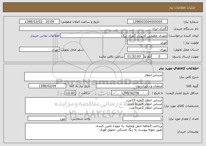Click the label شماره نیاز
Screen dimensions: 206x146
pos(191,22)
